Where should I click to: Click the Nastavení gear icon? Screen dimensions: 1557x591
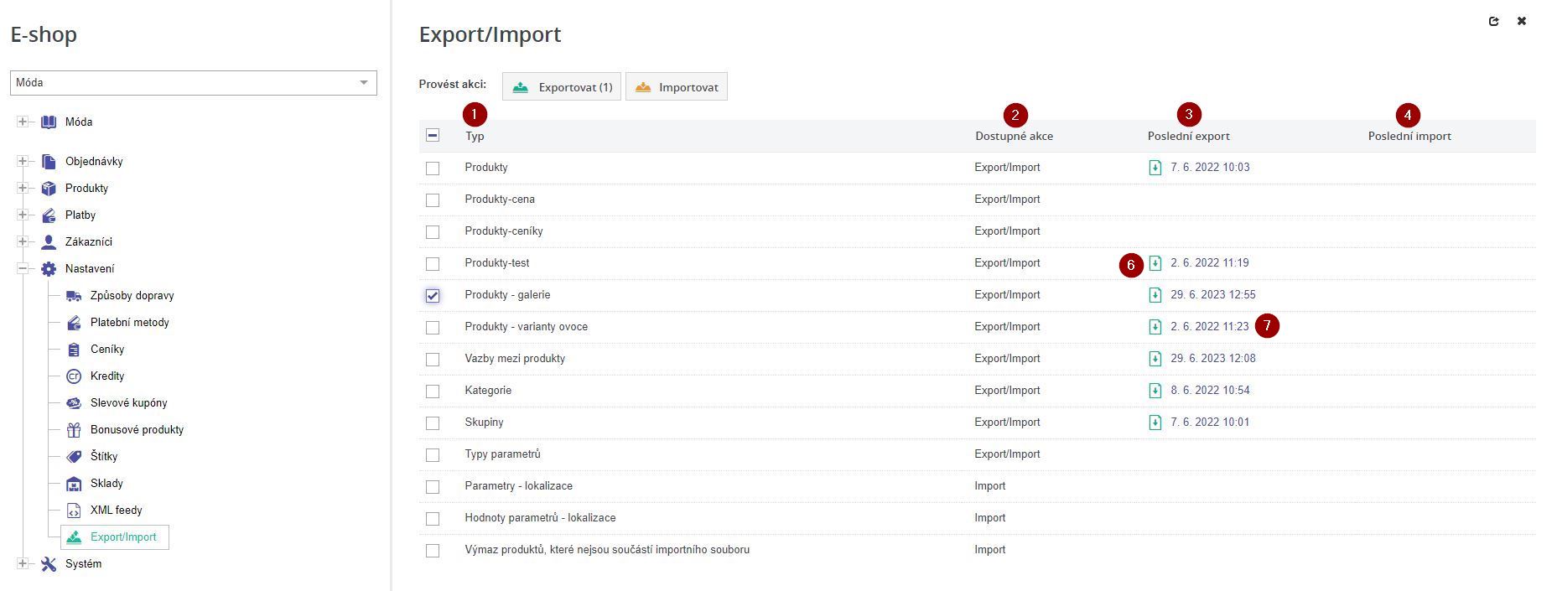click(49, 269)
